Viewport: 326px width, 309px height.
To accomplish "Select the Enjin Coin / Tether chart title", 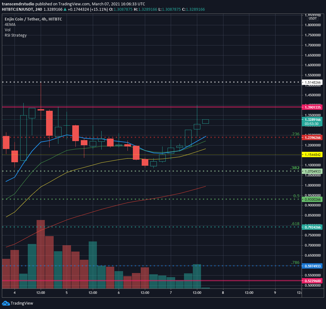I will (33, 19).
